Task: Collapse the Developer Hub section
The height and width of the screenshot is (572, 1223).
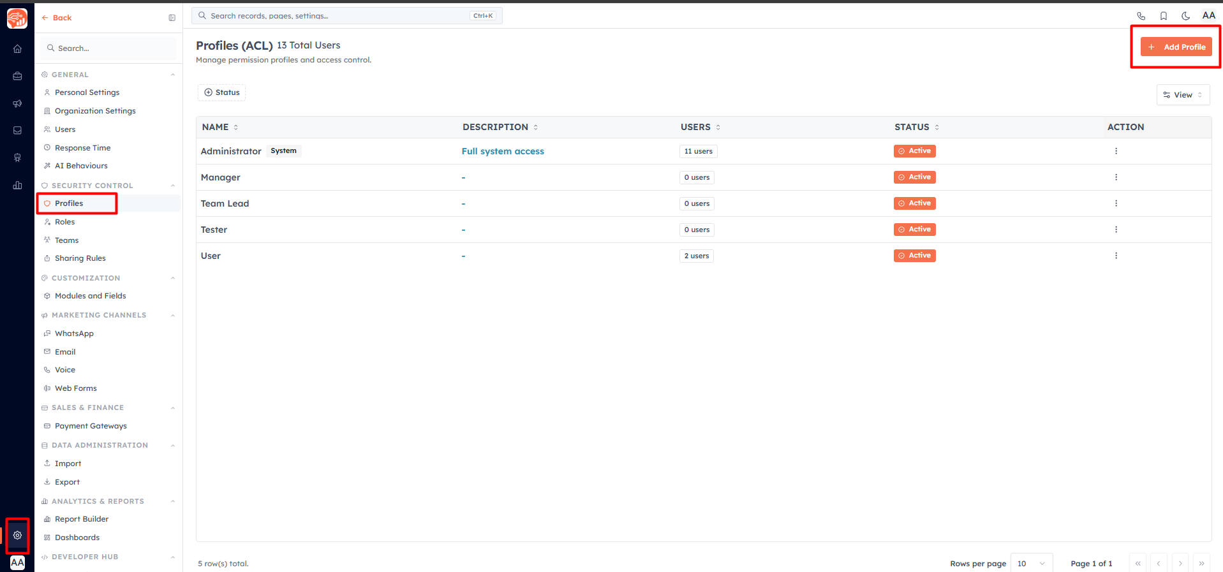Action: 173,557
